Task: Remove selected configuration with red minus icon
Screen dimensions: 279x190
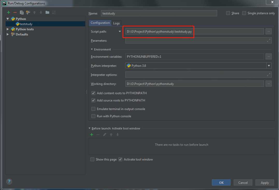Action: coord(15,12)
